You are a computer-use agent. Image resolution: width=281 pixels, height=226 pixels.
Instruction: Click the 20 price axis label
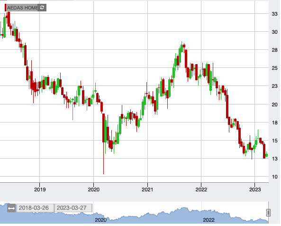[x=274, y=104]
